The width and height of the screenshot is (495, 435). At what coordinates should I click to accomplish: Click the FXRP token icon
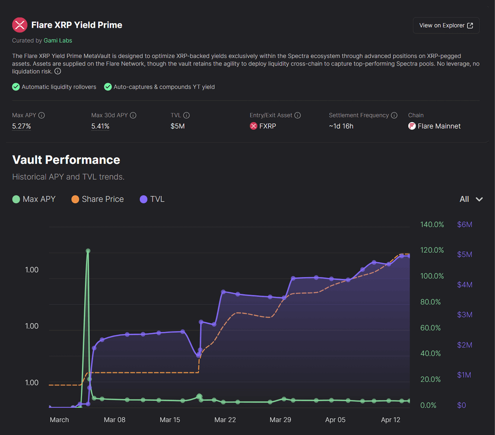point(253,126)
